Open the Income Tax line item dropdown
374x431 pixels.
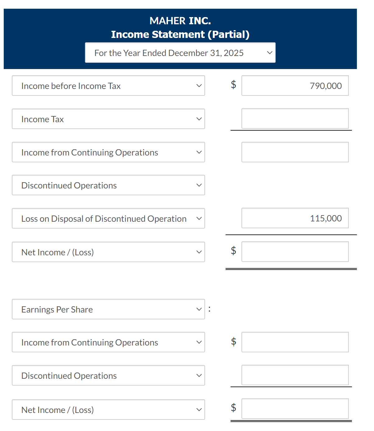click(199, 119)
